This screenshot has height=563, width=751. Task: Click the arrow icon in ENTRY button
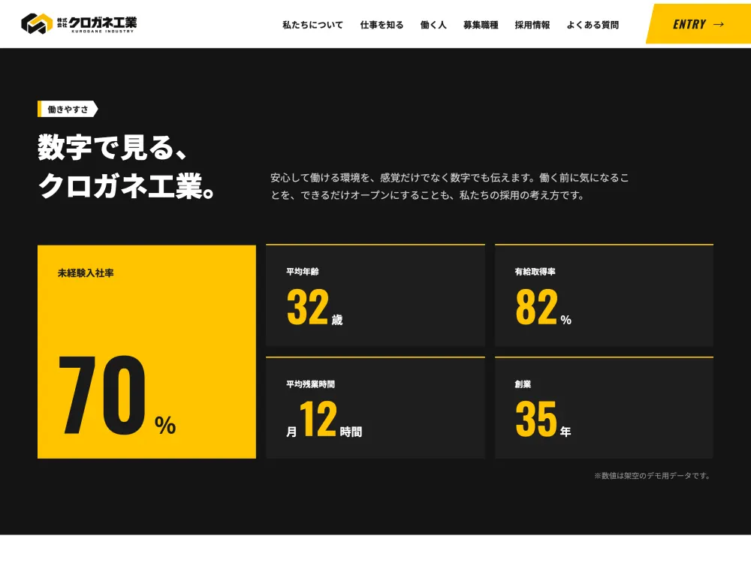coord(719,25)
